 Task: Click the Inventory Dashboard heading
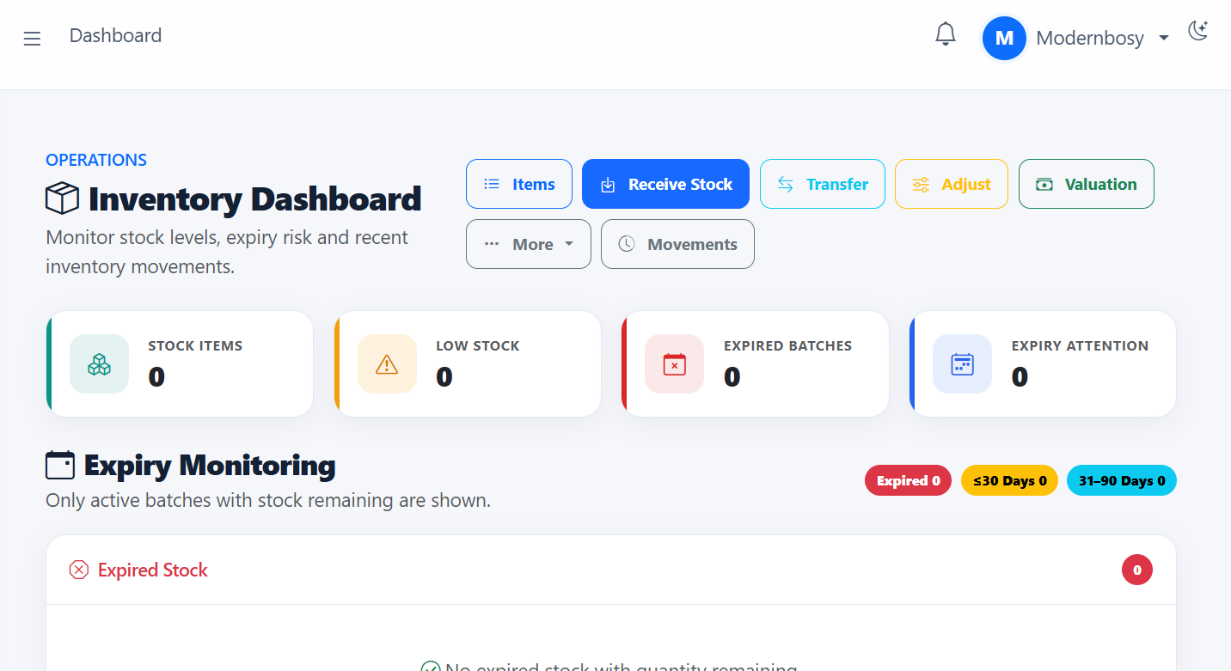255,199
